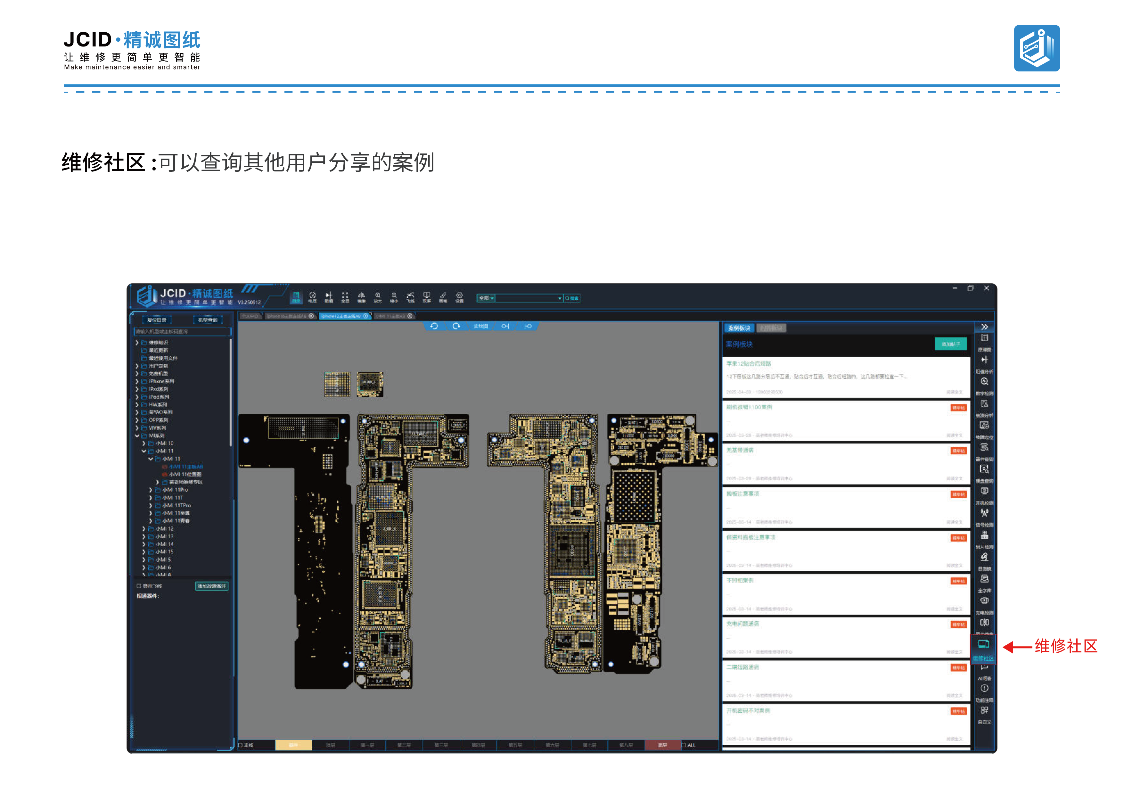Open the 全部 search category dropdown
The width and height of the screenshot is (1124, 795).
coord(486,298)
